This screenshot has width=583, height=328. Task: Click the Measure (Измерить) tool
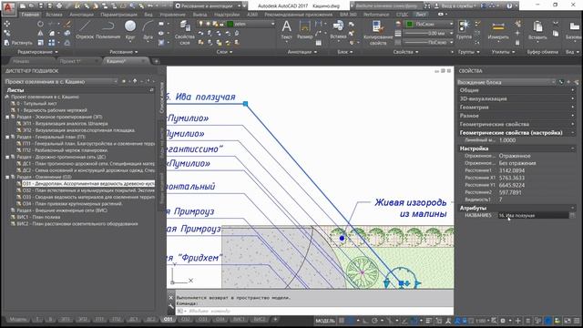coord(498,30)
